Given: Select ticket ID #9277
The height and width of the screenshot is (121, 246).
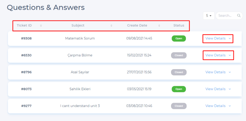Looking at the screenshot, I should point(26,106).
